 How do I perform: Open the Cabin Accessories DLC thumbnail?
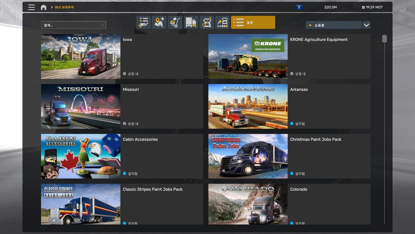81,156
